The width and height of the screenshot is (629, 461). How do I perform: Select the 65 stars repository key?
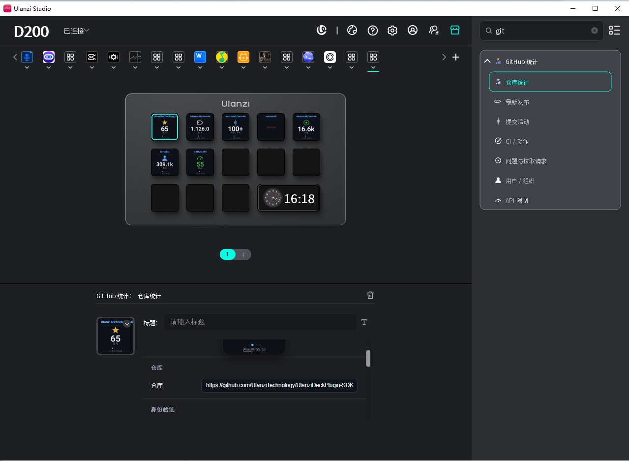tap(165, 127)
